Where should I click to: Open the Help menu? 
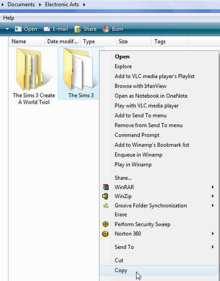[8, 18]
